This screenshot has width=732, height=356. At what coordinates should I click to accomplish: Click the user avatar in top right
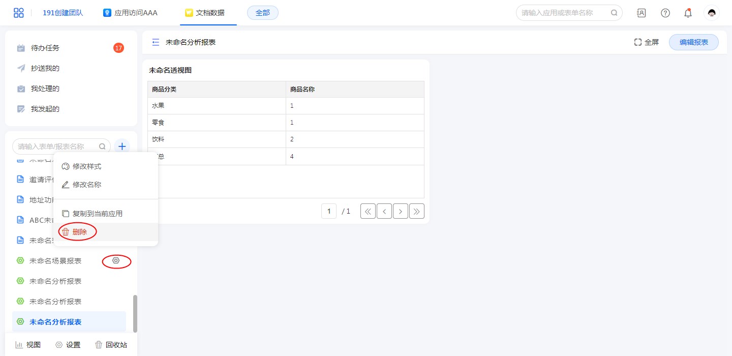click(x=711, y=13)
